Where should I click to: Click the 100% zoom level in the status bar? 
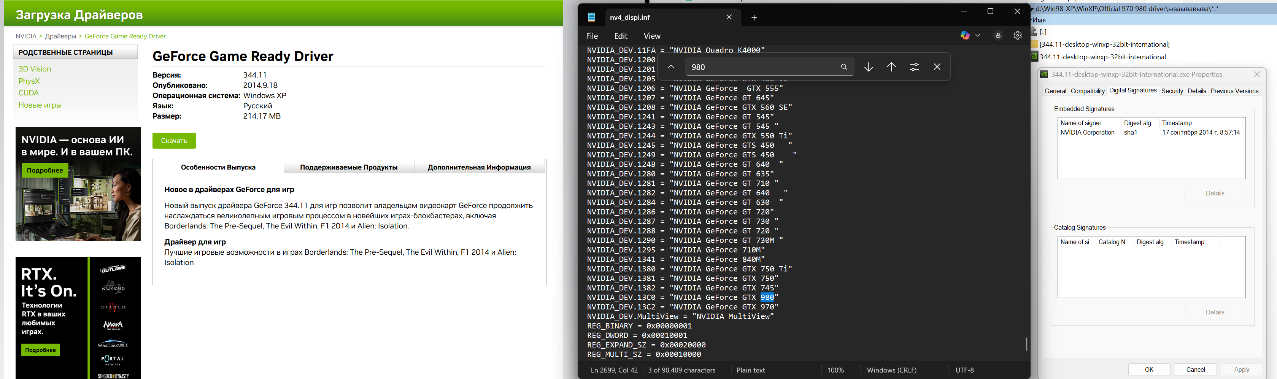click(836, 370)
